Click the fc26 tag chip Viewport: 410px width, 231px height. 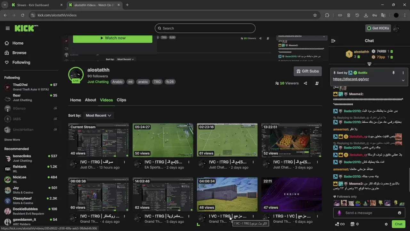pyautogui.click(x=170, y=82)
